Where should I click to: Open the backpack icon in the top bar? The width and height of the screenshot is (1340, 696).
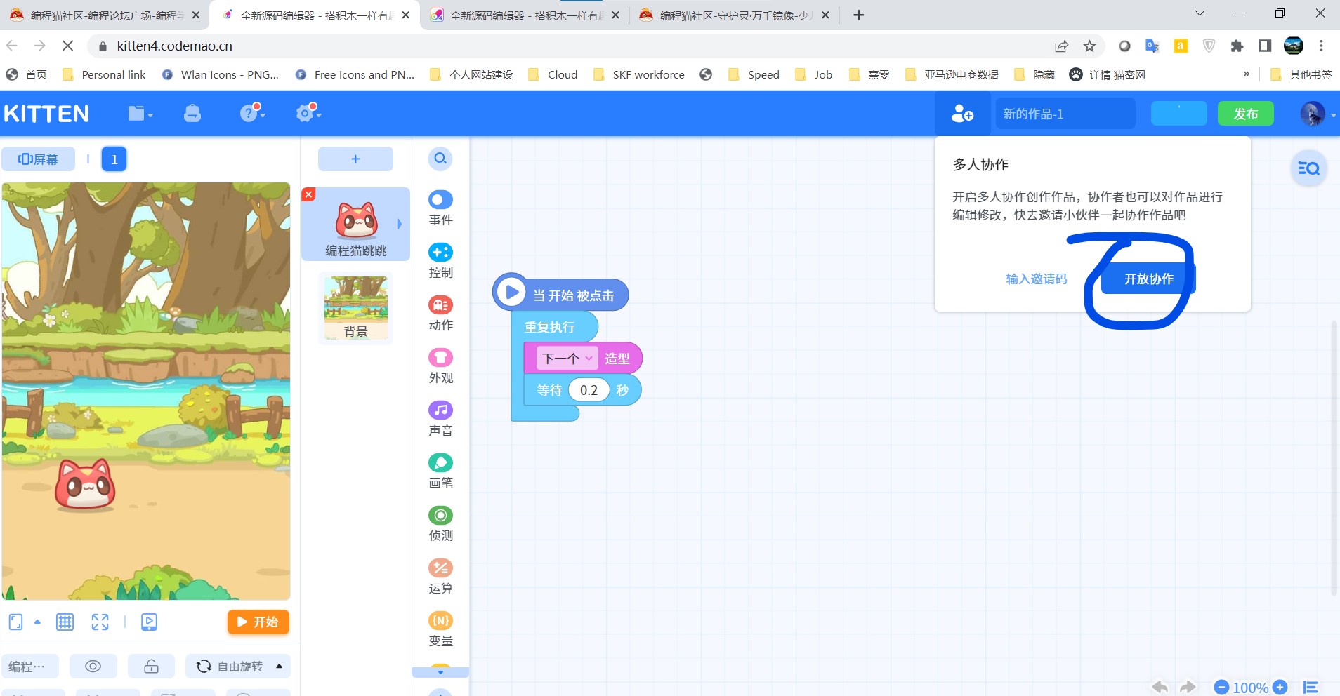coord(192,113)
